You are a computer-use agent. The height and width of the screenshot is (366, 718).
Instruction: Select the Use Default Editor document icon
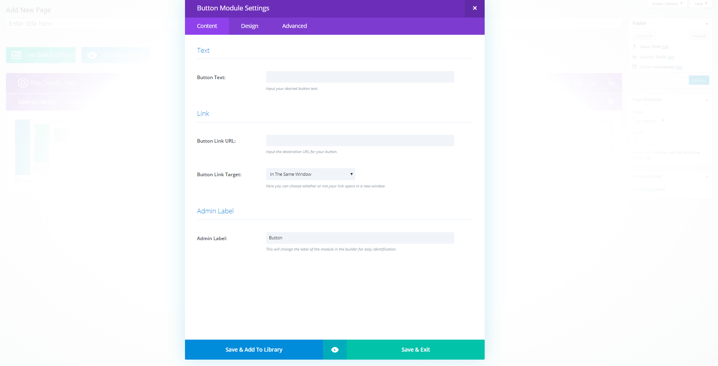point(17,55)
